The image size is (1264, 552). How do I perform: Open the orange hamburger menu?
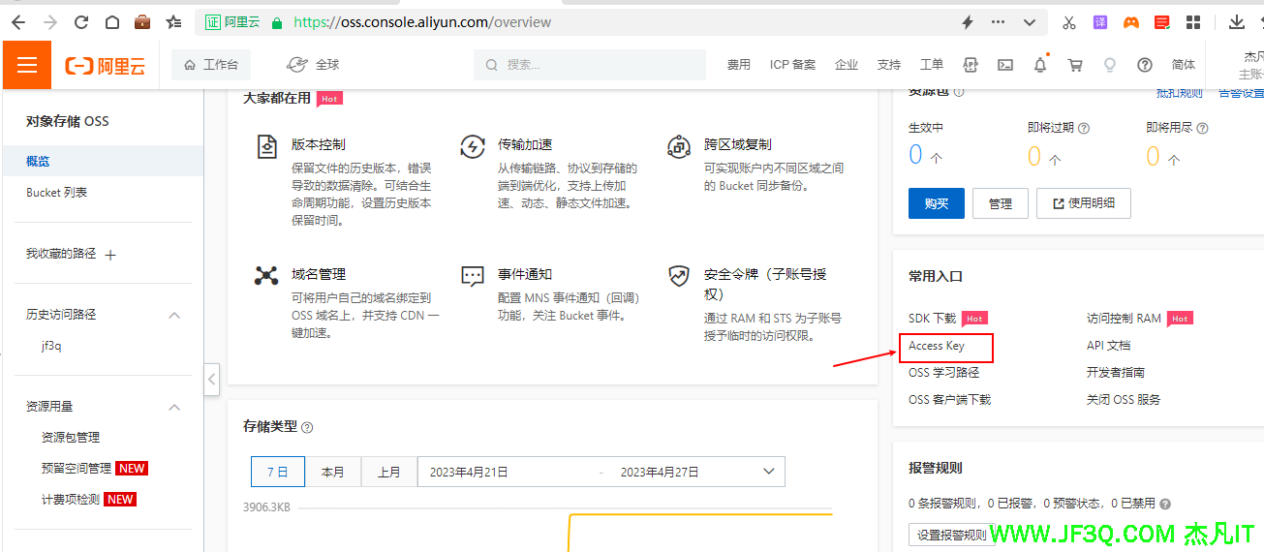click(27, 65)
